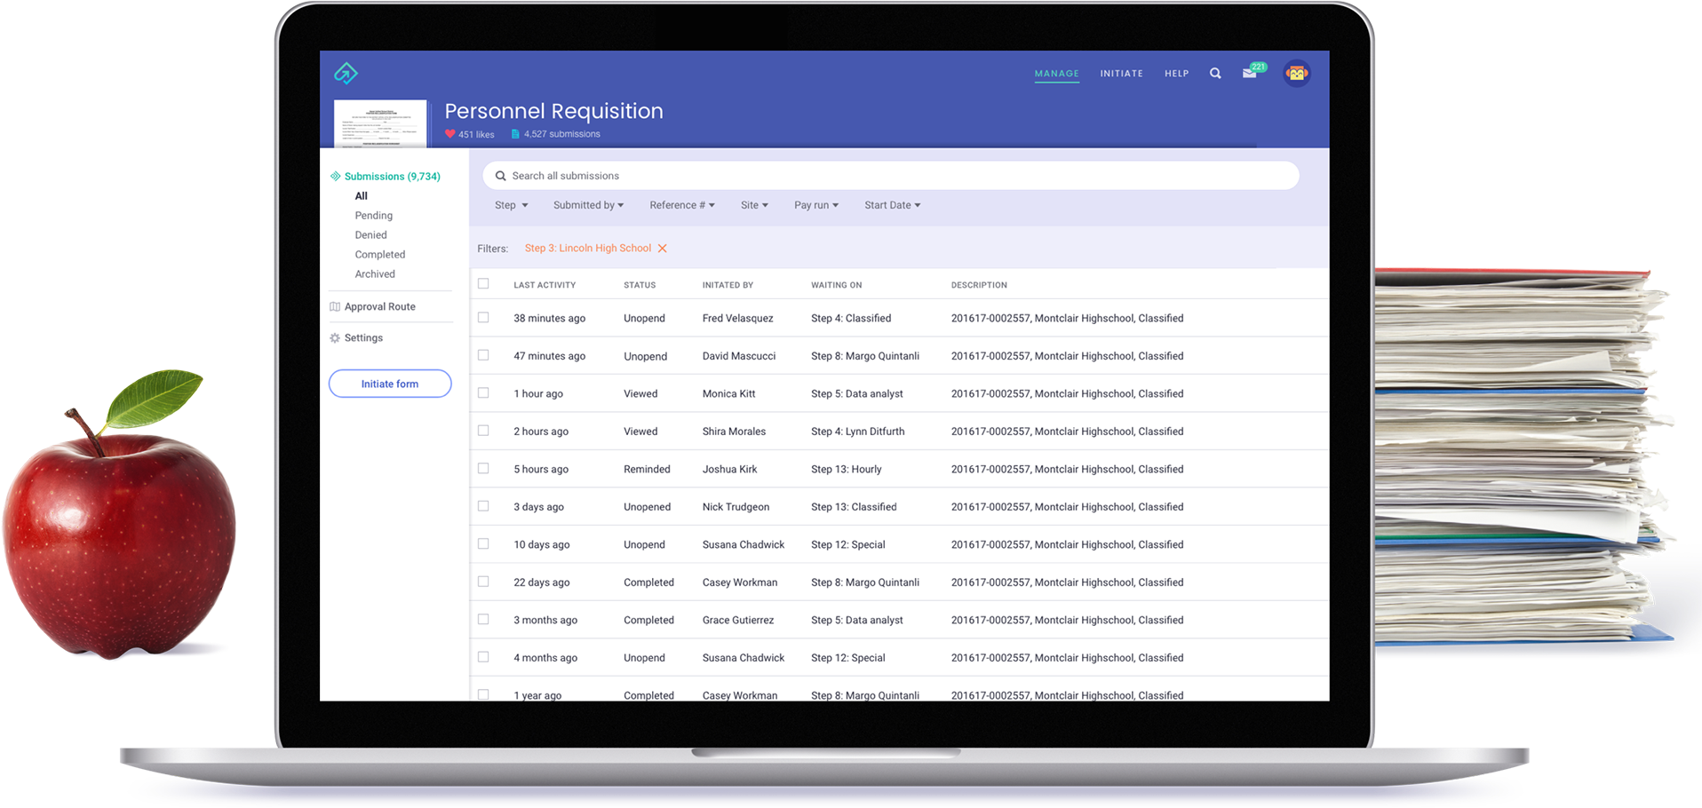Remove the Lincoln High School filter chip
Image resolution: width=1702 pixels, height=808 pixels.
tap(663, 248)
